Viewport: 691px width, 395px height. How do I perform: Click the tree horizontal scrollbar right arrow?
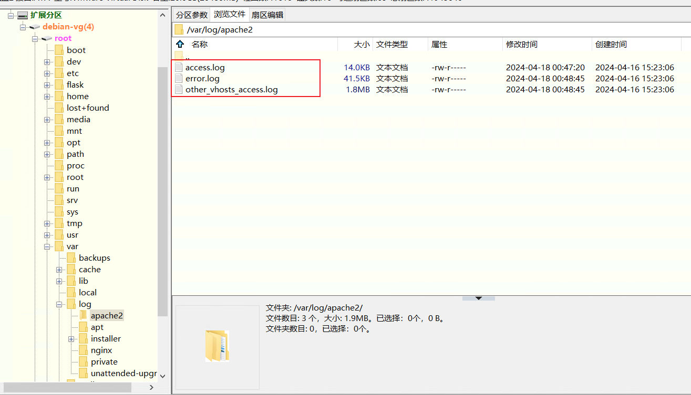pyautogui.click(x=151, y=387)
